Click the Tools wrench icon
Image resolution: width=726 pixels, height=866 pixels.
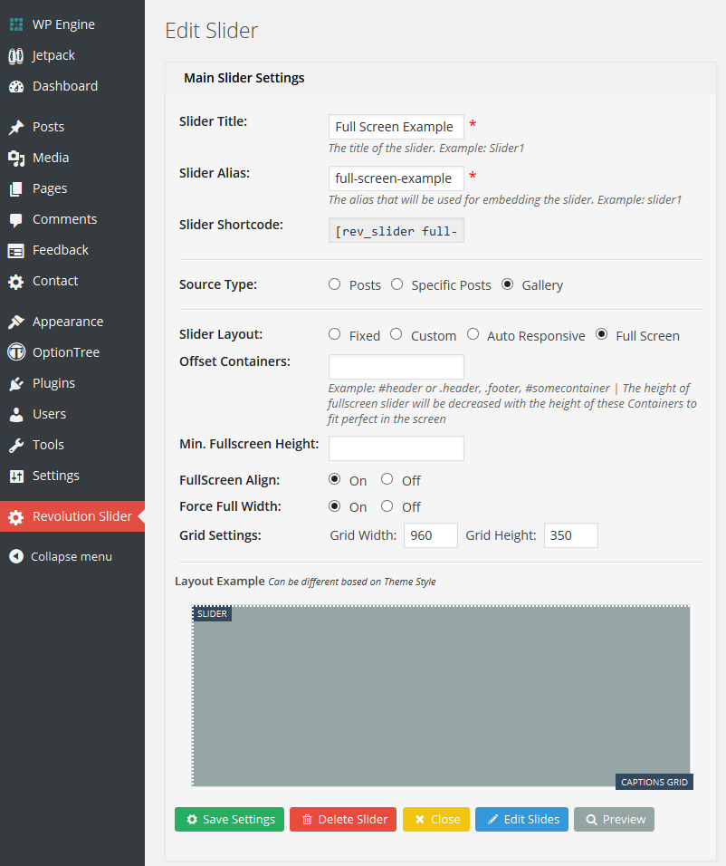click(17, 444)
